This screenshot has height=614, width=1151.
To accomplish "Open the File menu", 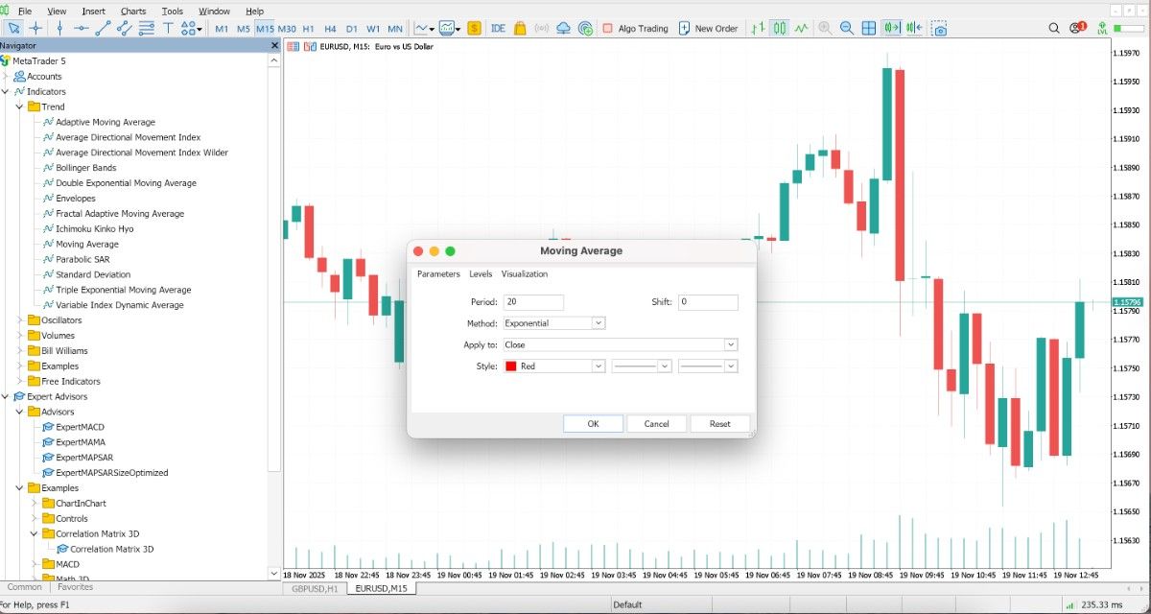I will [25, 12].
